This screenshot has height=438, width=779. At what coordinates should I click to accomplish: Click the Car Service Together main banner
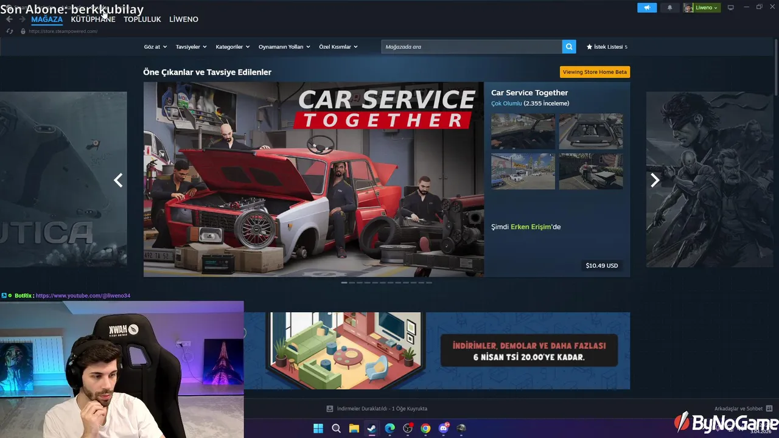[x=313, y=179]
